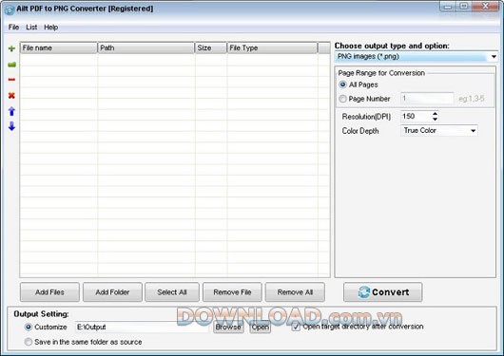Open the File menu

(13, 28)
